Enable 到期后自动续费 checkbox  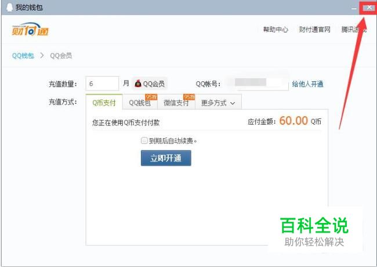[144, 140]
